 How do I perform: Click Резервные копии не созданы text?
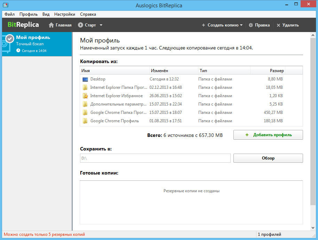click(x=191, y=191)
